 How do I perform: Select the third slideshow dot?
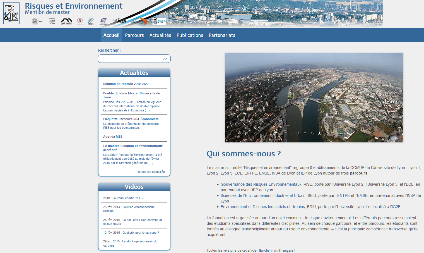tap(312, 133)
